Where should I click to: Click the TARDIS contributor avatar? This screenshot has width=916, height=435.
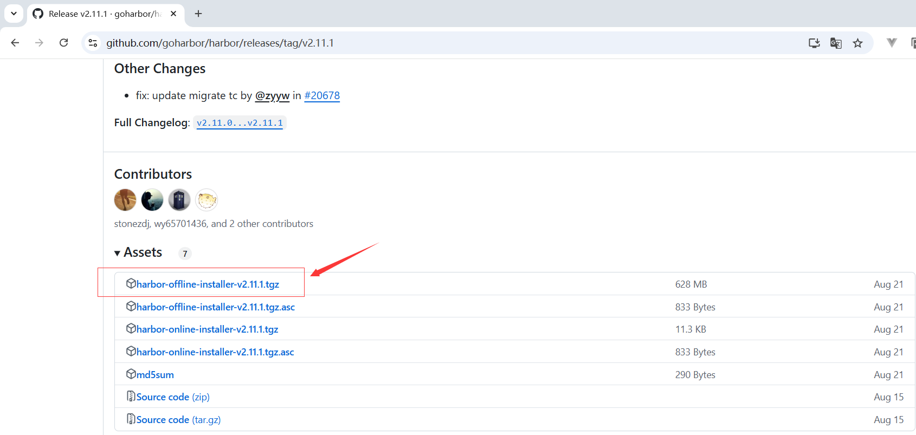tap(179, 200)
